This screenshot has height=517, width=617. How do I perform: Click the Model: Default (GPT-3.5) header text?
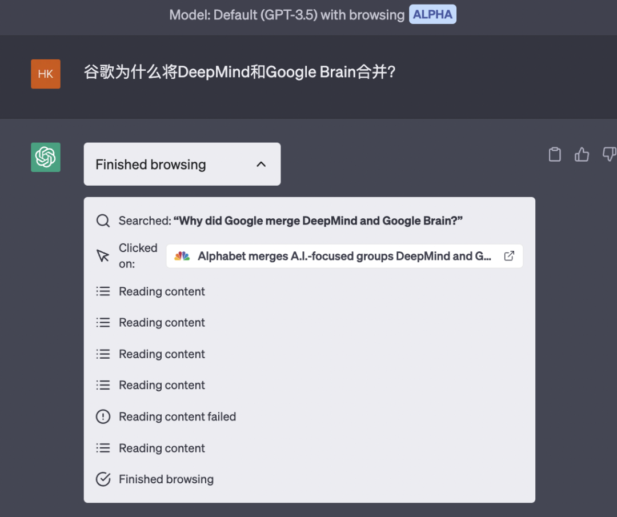(287, 15)
